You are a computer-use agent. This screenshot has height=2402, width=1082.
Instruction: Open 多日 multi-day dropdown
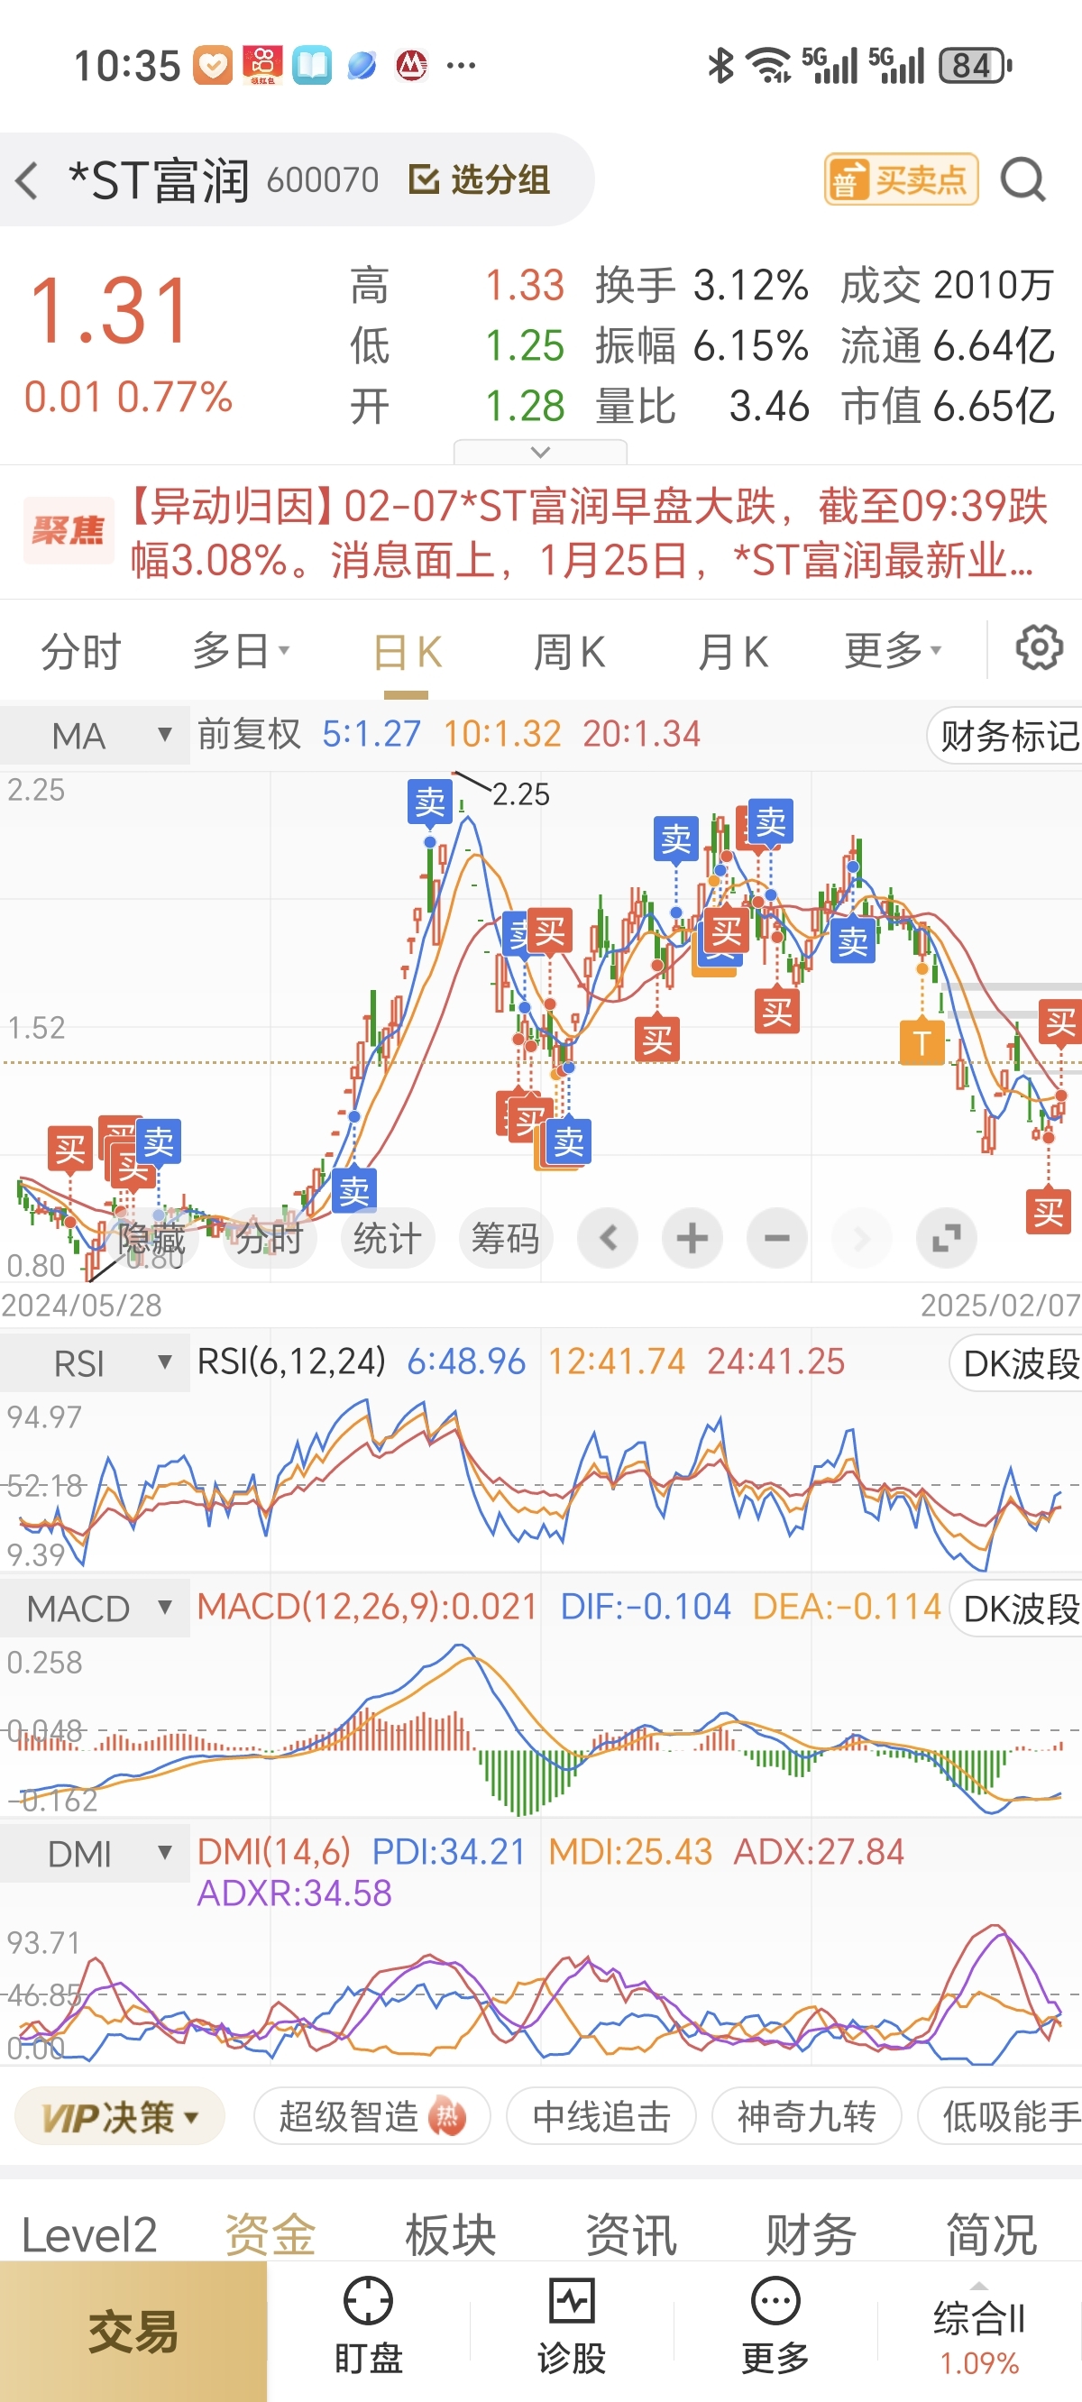coord(241,651)
